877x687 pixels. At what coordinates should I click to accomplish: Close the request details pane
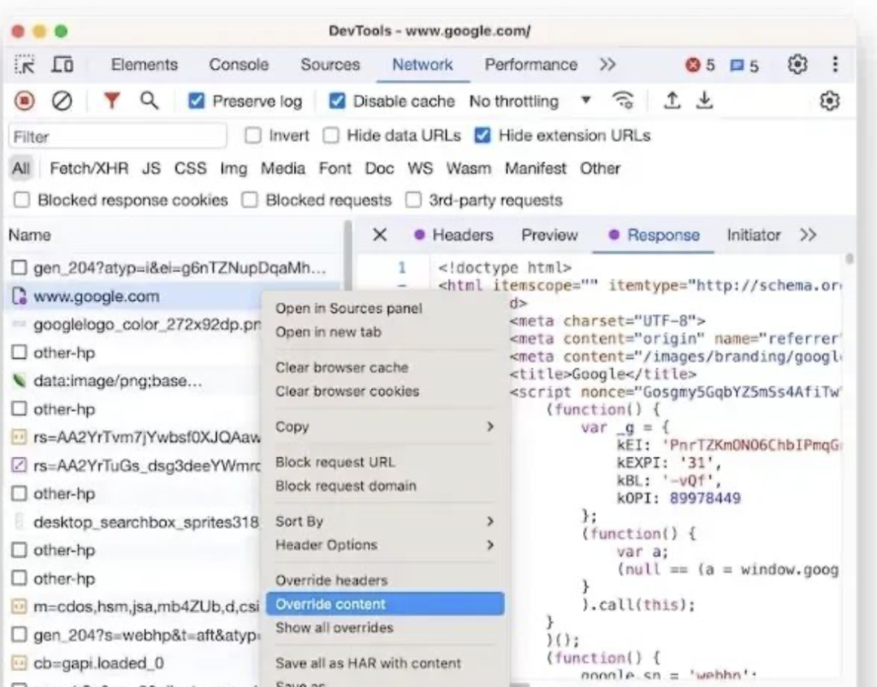(x=380, y=234)
